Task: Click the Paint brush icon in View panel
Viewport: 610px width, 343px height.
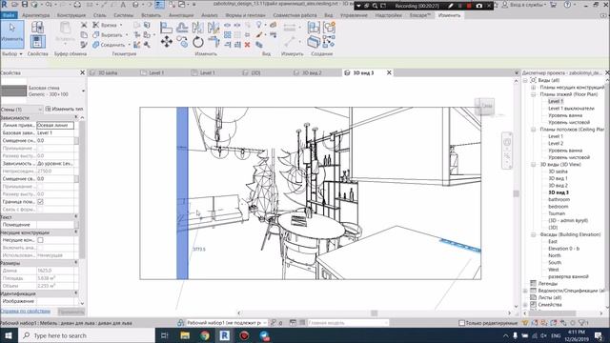Action: pos(259,35)
